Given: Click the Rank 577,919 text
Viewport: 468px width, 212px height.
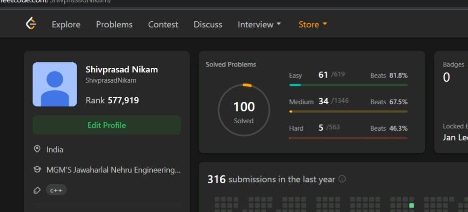Looking at the screenshot, I should coord(112,100).
